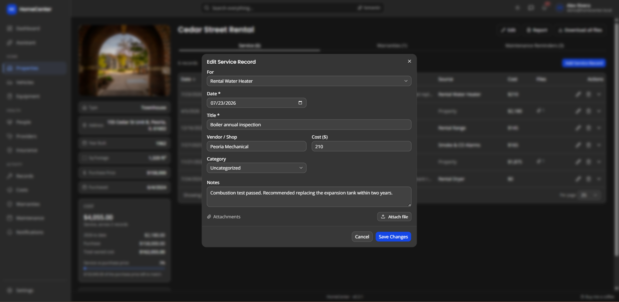This screenshot has width=619, height=302.
Task: Click the Vendor / Shop field Peoria Mechanical
Action: (x=256, y=146)
